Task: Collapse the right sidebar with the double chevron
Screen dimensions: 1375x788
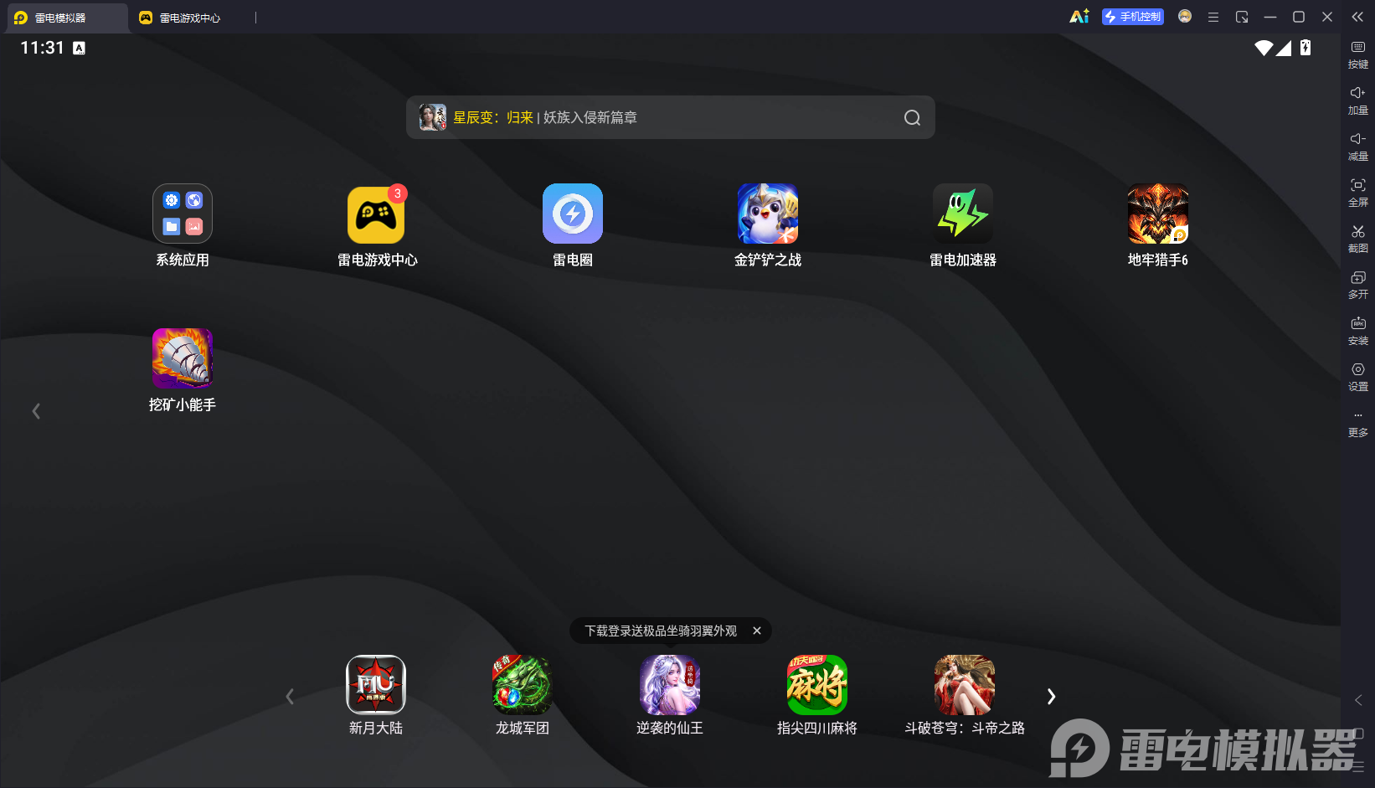Action: point(1357,17)
